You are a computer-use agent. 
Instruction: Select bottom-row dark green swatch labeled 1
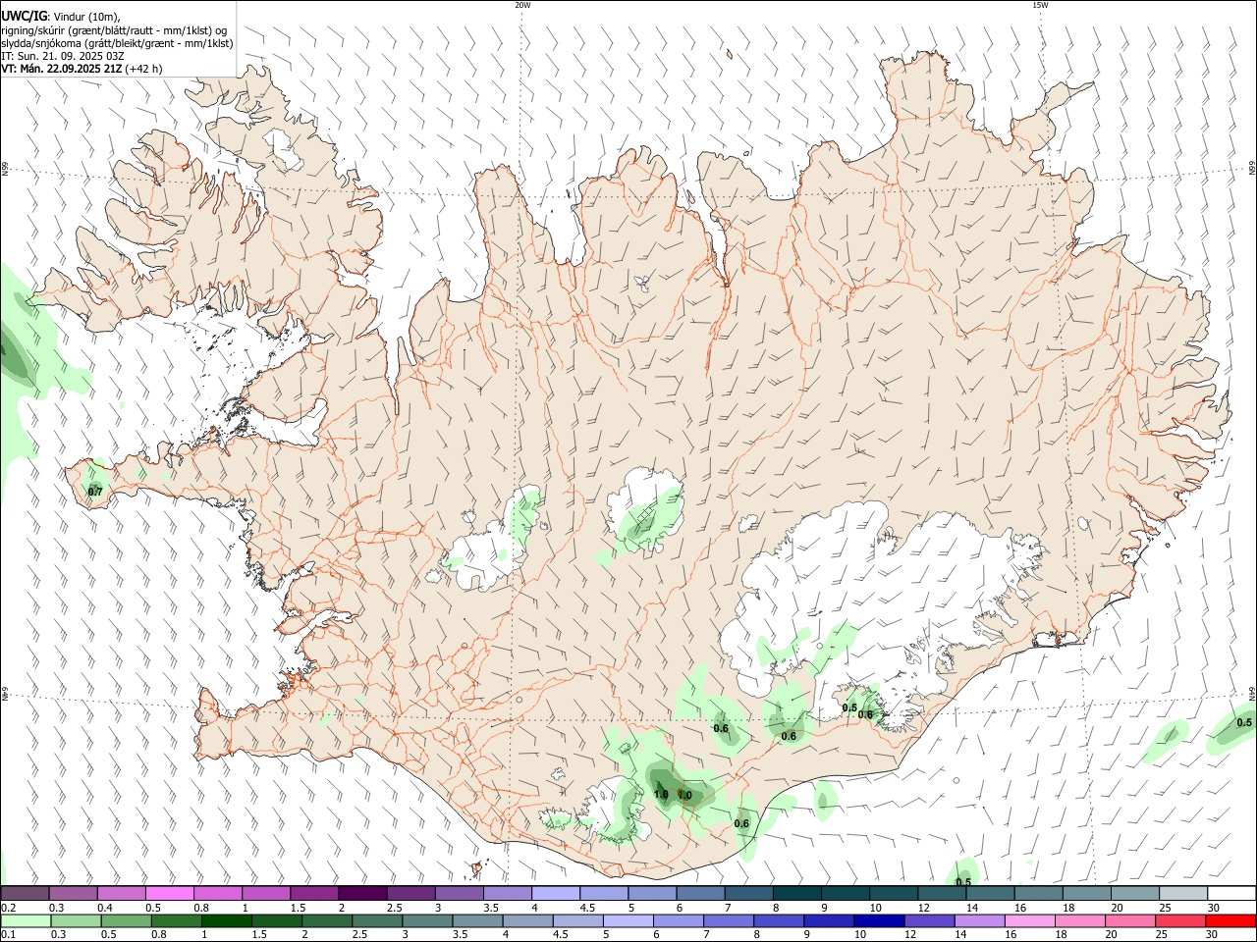[226, 921]
